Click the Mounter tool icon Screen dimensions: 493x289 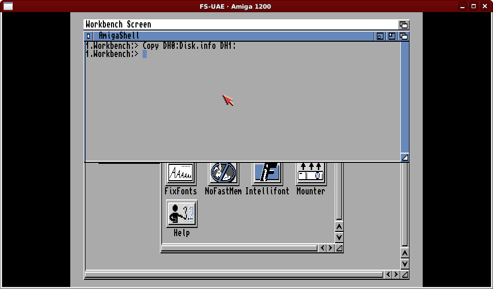[x=311, y=174]
